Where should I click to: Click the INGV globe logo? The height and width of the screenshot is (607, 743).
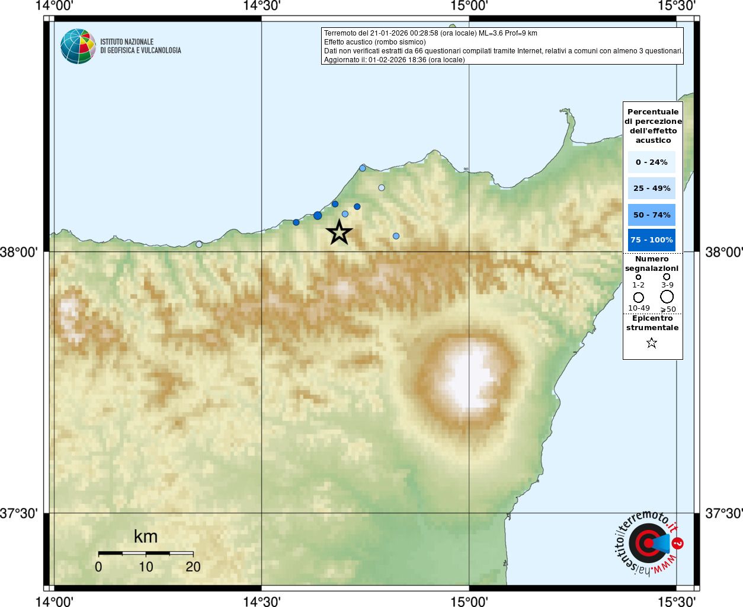tap(78, 46)
